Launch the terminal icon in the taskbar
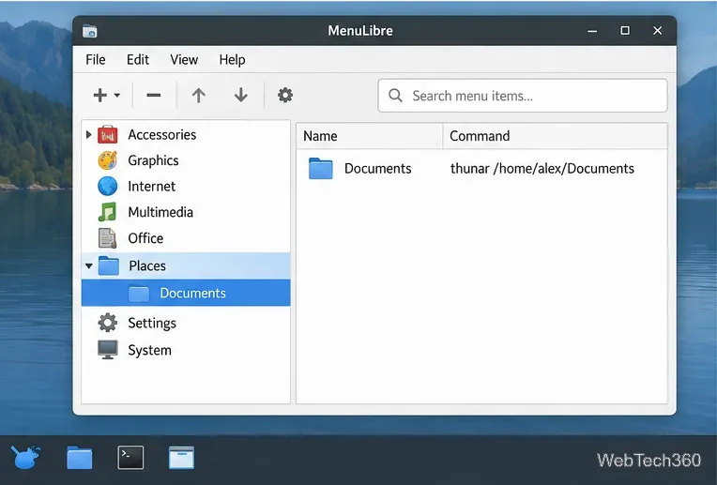This screenshot has height=485, width=717. tap(130, 457)
